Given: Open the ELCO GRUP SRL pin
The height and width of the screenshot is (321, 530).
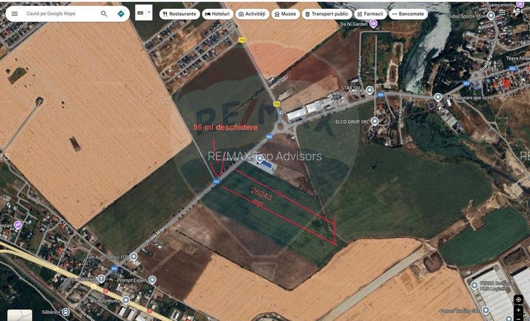Looking at the screenshot, I should pos(375,121).
